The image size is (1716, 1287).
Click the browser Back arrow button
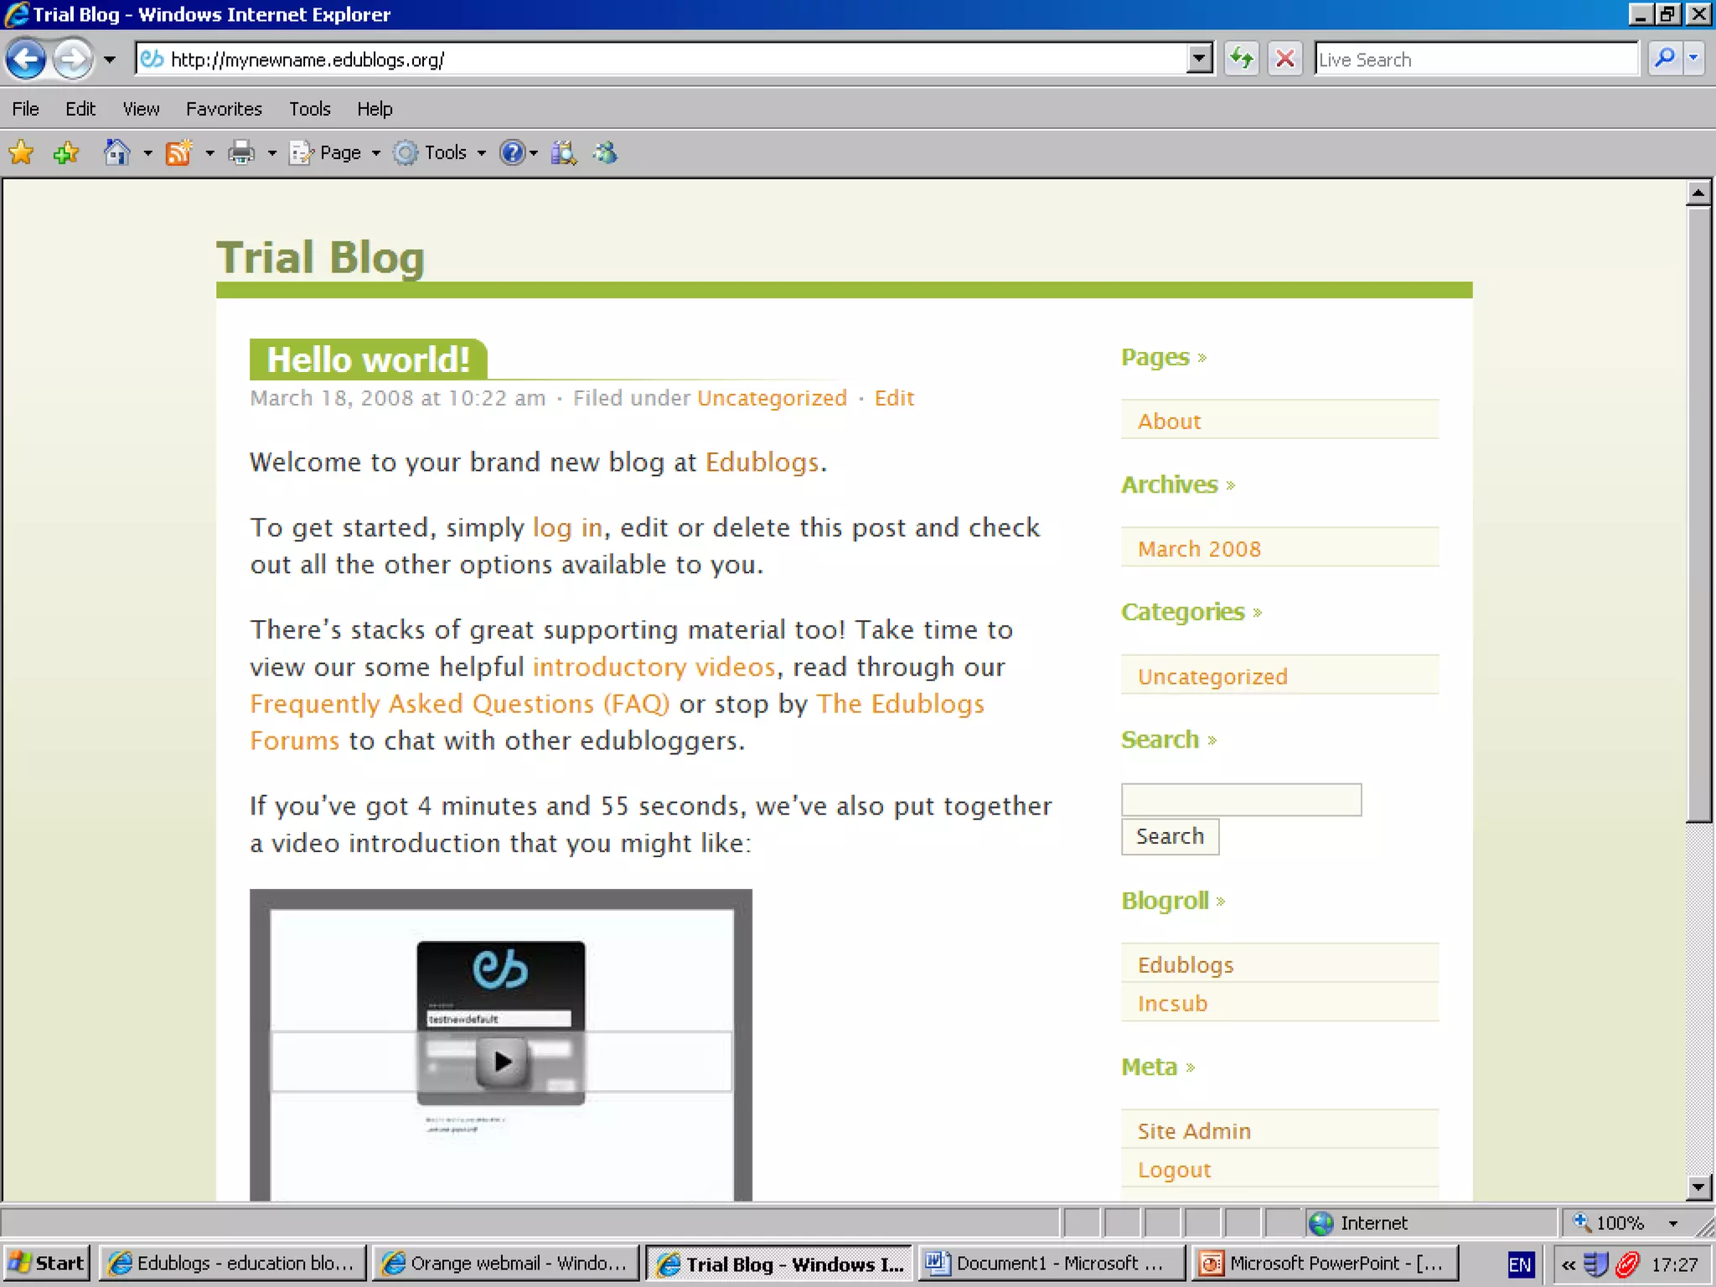pyautogui.click(x=26, y=59)
